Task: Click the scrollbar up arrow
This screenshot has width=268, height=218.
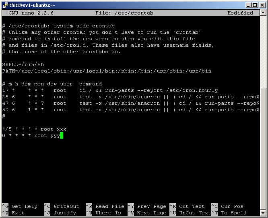Action: [263, 13]
